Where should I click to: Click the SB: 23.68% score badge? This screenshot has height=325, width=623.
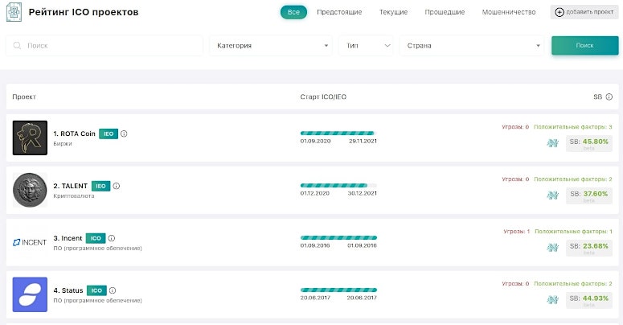[589, 248]
